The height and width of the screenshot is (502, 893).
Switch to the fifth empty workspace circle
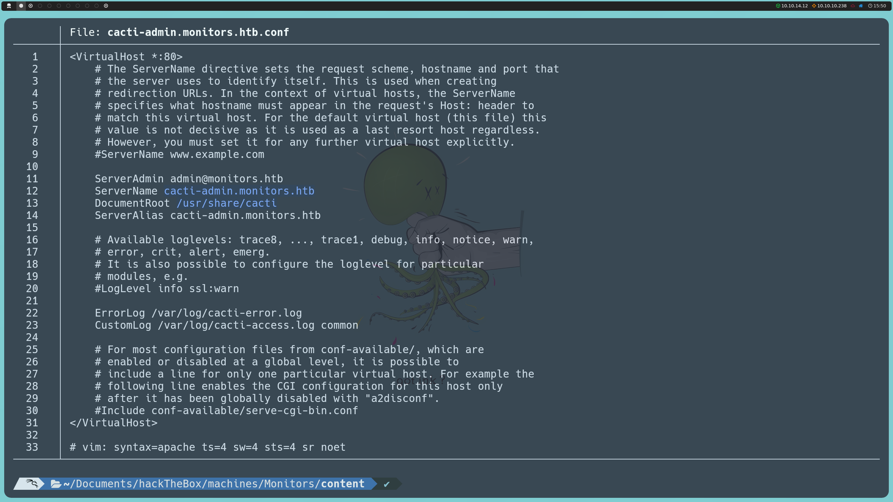[59, 6]
